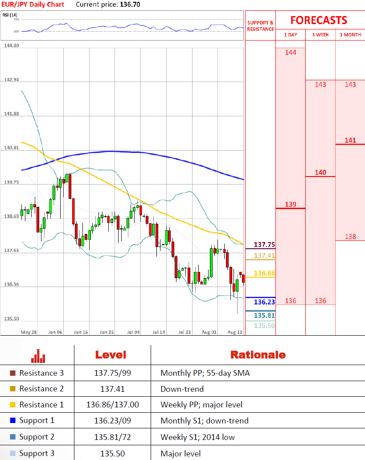Viewport: 365px width, 460px height.
Task: Click the Down-trend rationale for Resistance 2
Action: click(182, 389)
